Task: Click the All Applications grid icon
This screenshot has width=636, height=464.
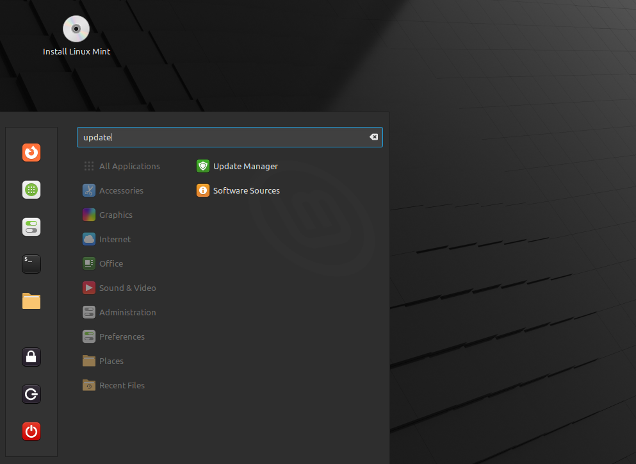Action: coord(89,166)
